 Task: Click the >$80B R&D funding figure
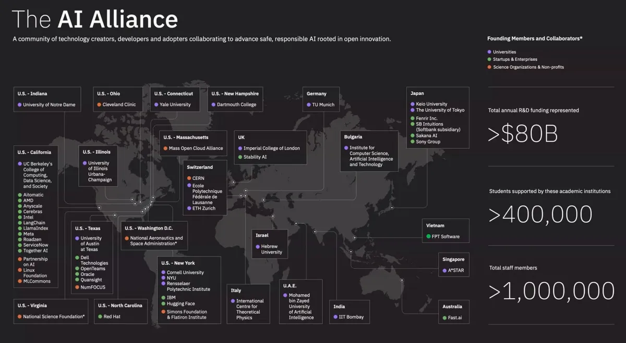click(x=523, y=134)
